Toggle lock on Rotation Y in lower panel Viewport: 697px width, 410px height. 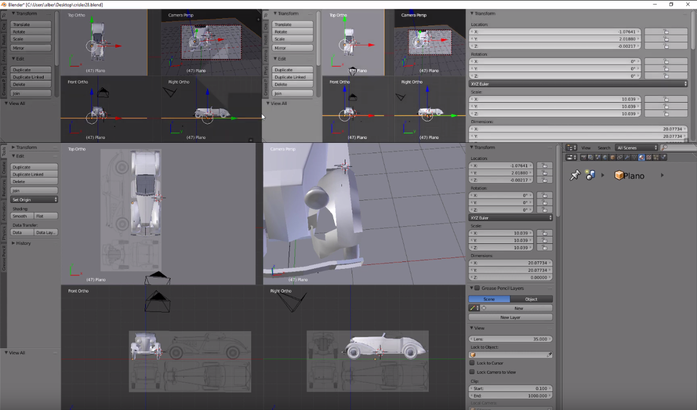tap(544, 202)
